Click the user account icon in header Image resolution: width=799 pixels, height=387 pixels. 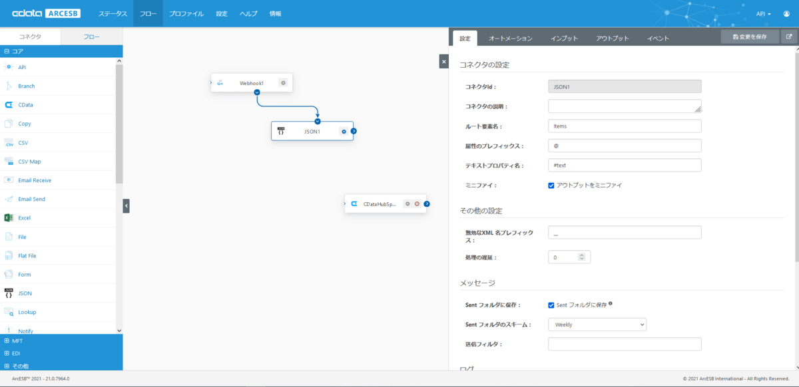(786, 13)
